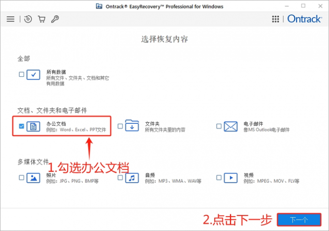This screenshot has height=231, width=329.
Task: Close the EasyRecovery window
Action: tap(320, 6)
